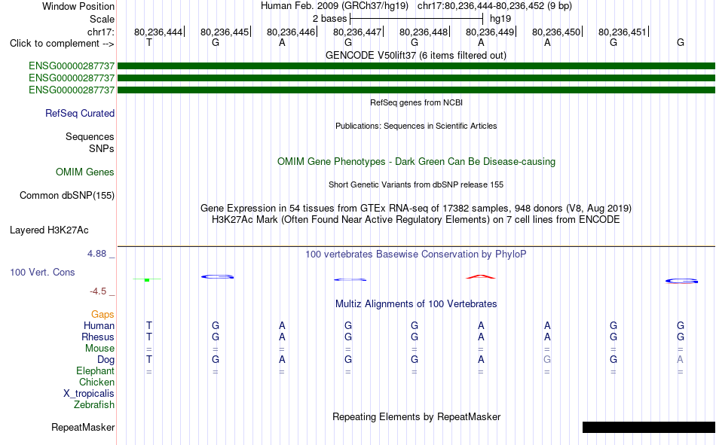Click 'Repeating Elements by RepeatMasker' title
716x445 pixels.
(417, 416)
